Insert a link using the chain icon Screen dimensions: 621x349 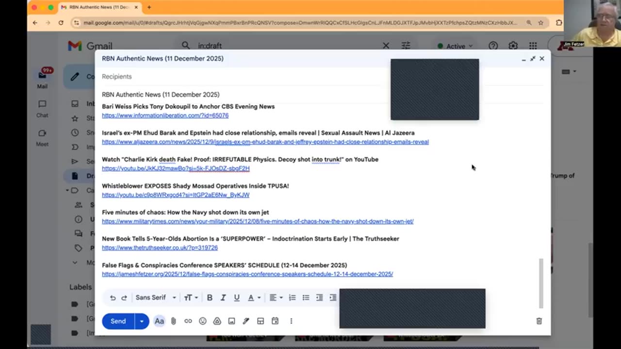[x=188, y=321]
